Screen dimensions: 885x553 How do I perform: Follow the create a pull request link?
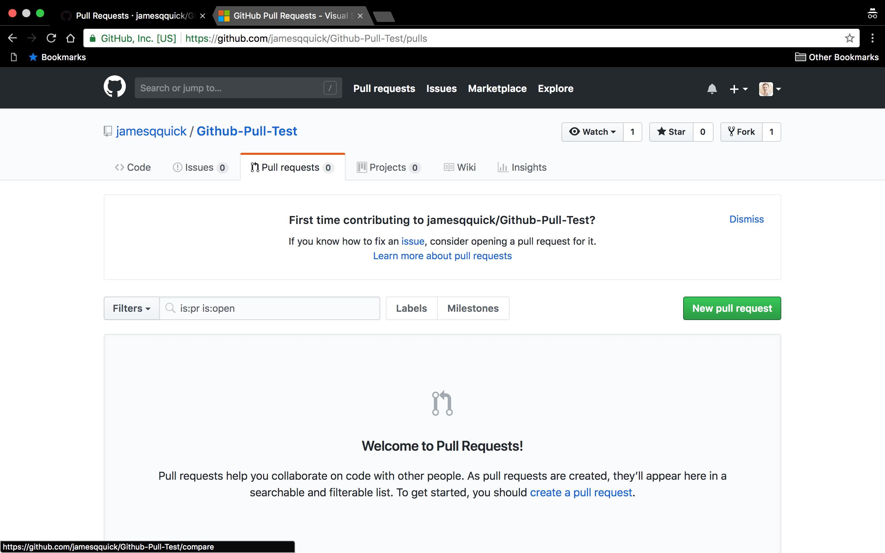pyautogui.click(x=581, y=492)
